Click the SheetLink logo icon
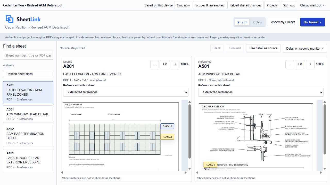 [x=10, y=19]
